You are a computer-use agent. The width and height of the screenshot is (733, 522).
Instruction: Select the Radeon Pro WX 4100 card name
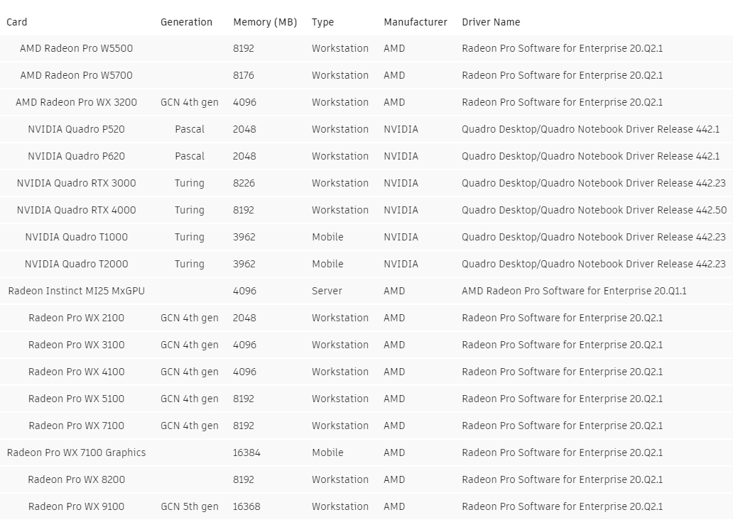tap(76, 372)
